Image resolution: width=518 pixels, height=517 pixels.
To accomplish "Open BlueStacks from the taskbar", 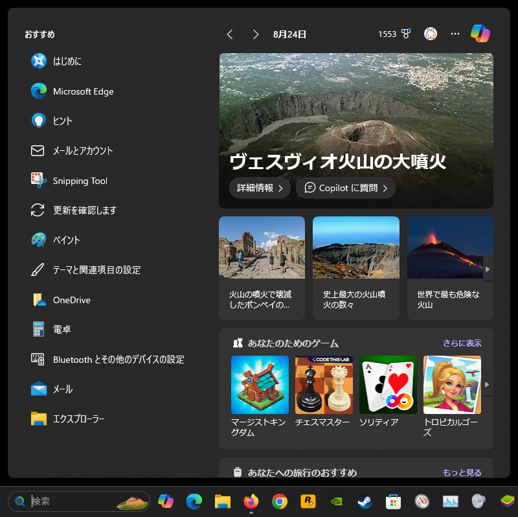I will 508,501.
